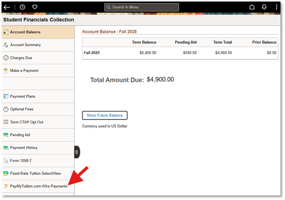Click the Make a Payment icon
The height and width of the screenshot is (200, 285).
coord(6,70)
